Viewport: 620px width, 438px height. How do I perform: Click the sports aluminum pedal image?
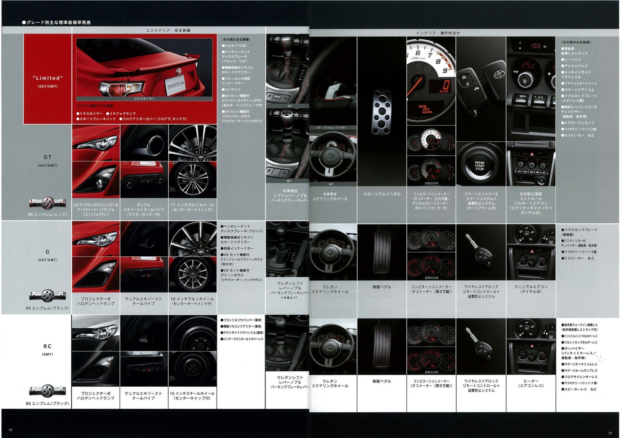coord(381,111)
